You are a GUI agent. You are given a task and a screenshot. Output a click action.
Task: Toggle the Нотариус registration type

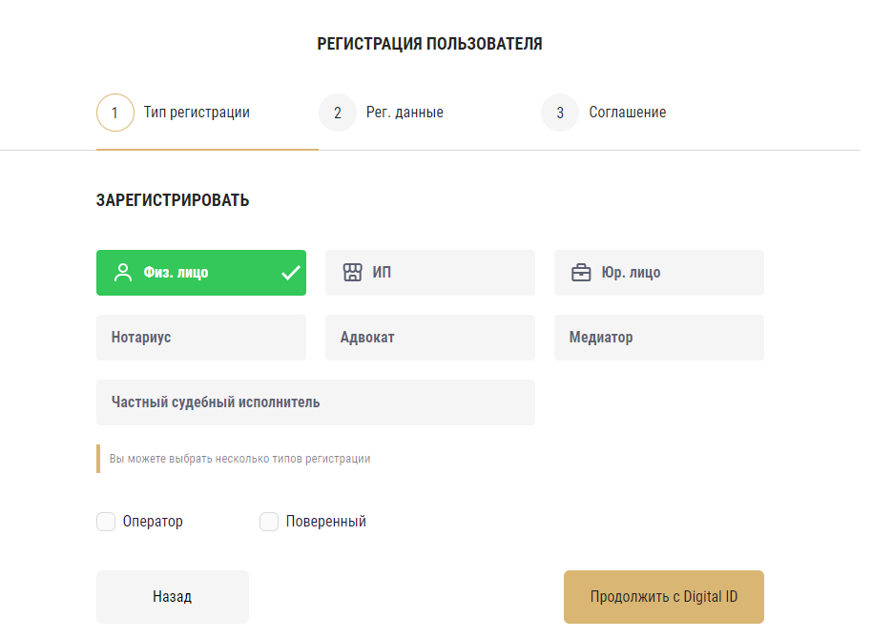pyautogui.click(x=200, y=337)
